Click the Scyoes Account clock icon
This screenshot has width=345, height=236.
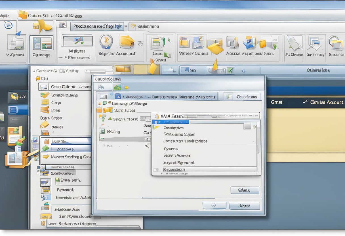pyautogui.click(x=106, y=41)
